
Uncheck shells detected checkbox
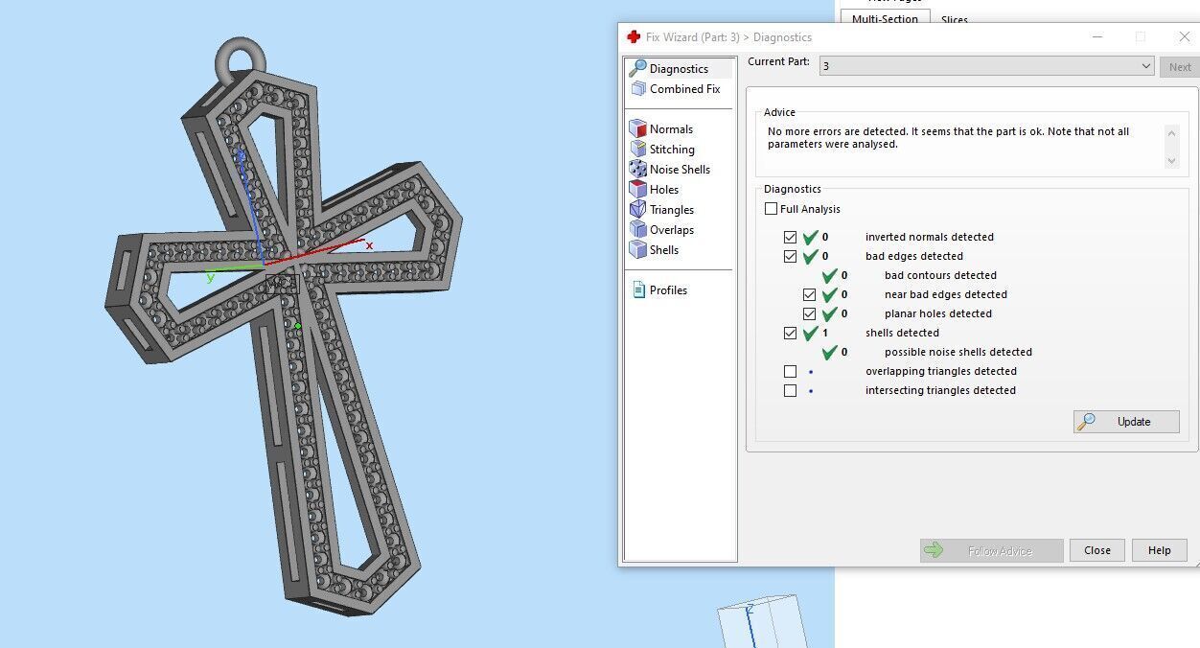click(x=790, y=333)
